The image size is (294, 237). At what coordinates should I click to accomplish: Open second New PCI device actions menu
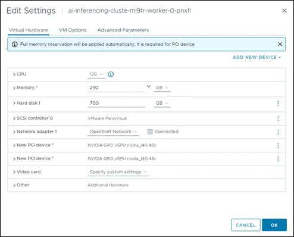(278, 159)
